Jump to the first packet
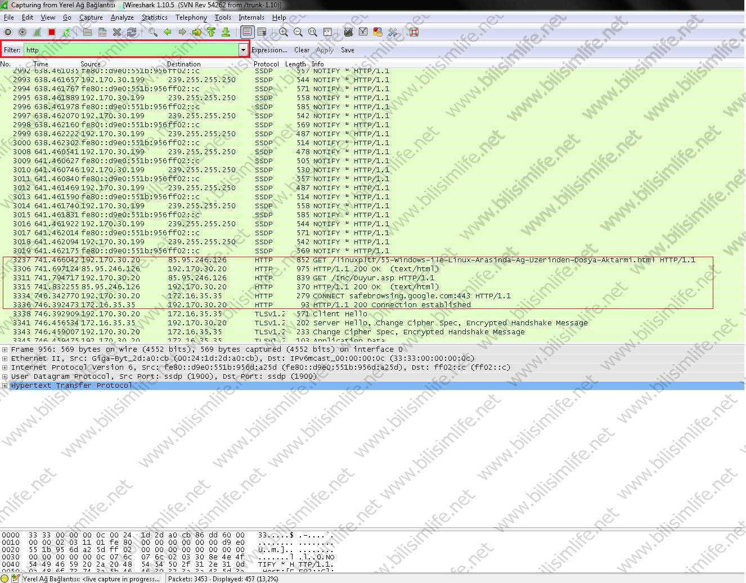 (x=211, y=32)
